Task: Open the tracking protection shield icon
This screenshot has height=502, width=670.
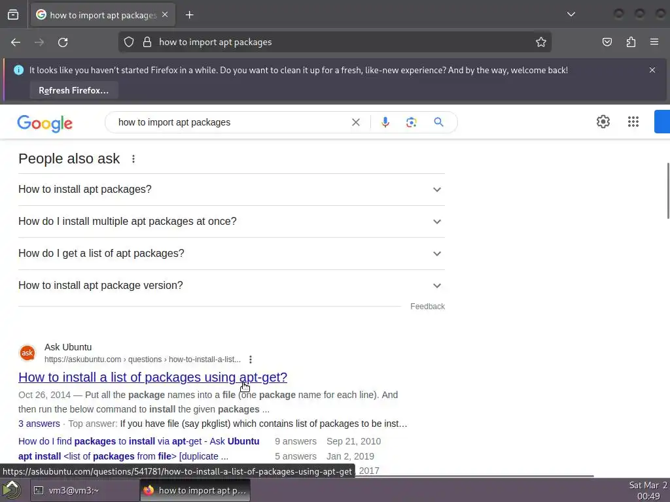Action: pos(129,42)
